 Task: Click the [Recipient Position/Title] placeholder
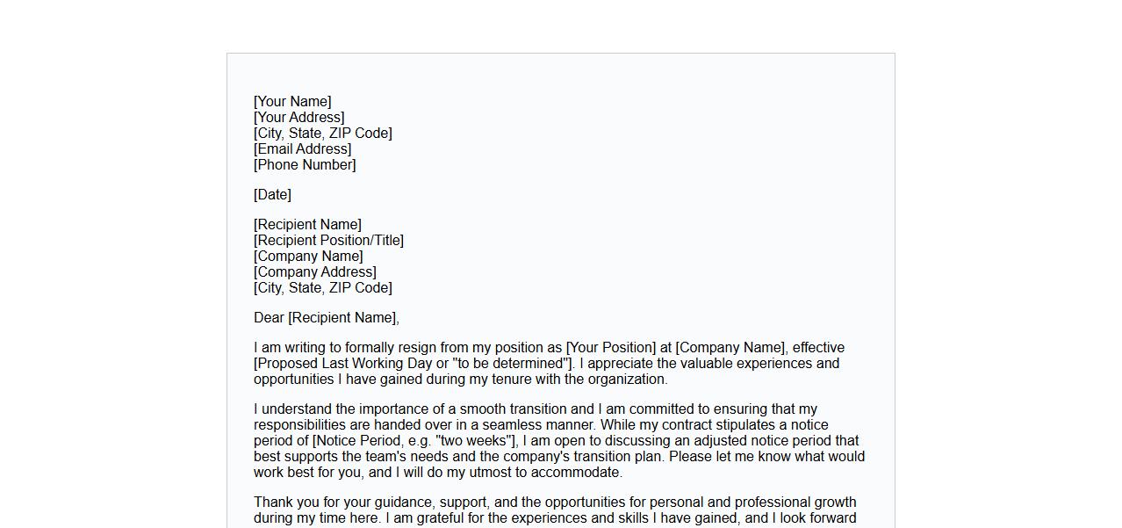(x=328, y=241)
